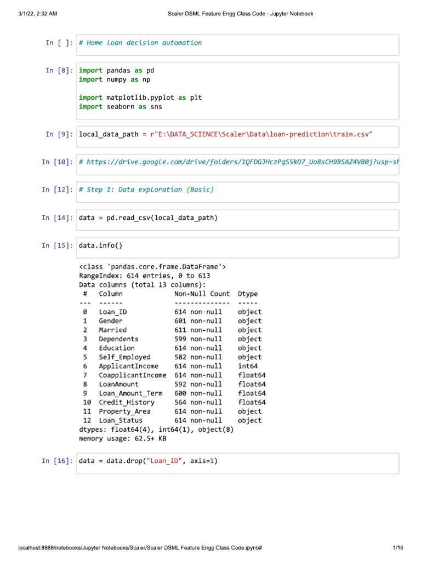421x561 pixels.
Task: Click the pandas.core.frame.DataFrame class line
Action: [x=152, y=267]
